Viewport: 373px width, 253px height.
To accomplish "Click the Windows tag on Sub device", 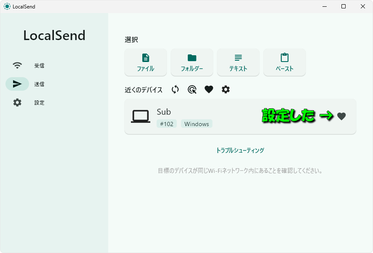I will point(197,124).
